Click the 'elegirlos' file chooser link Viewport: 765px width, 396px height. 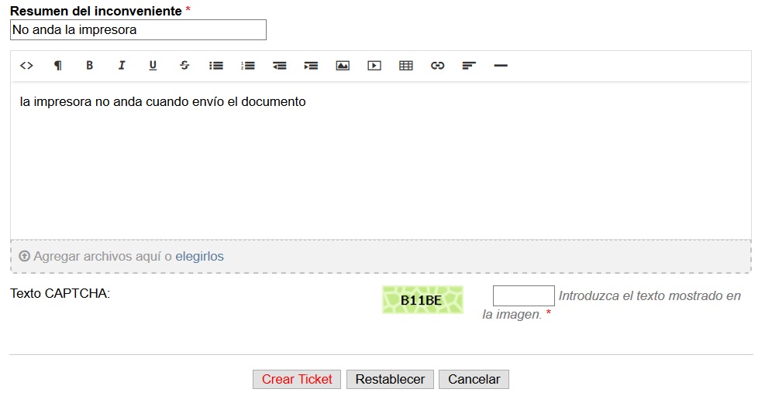[x=199, y=256]
